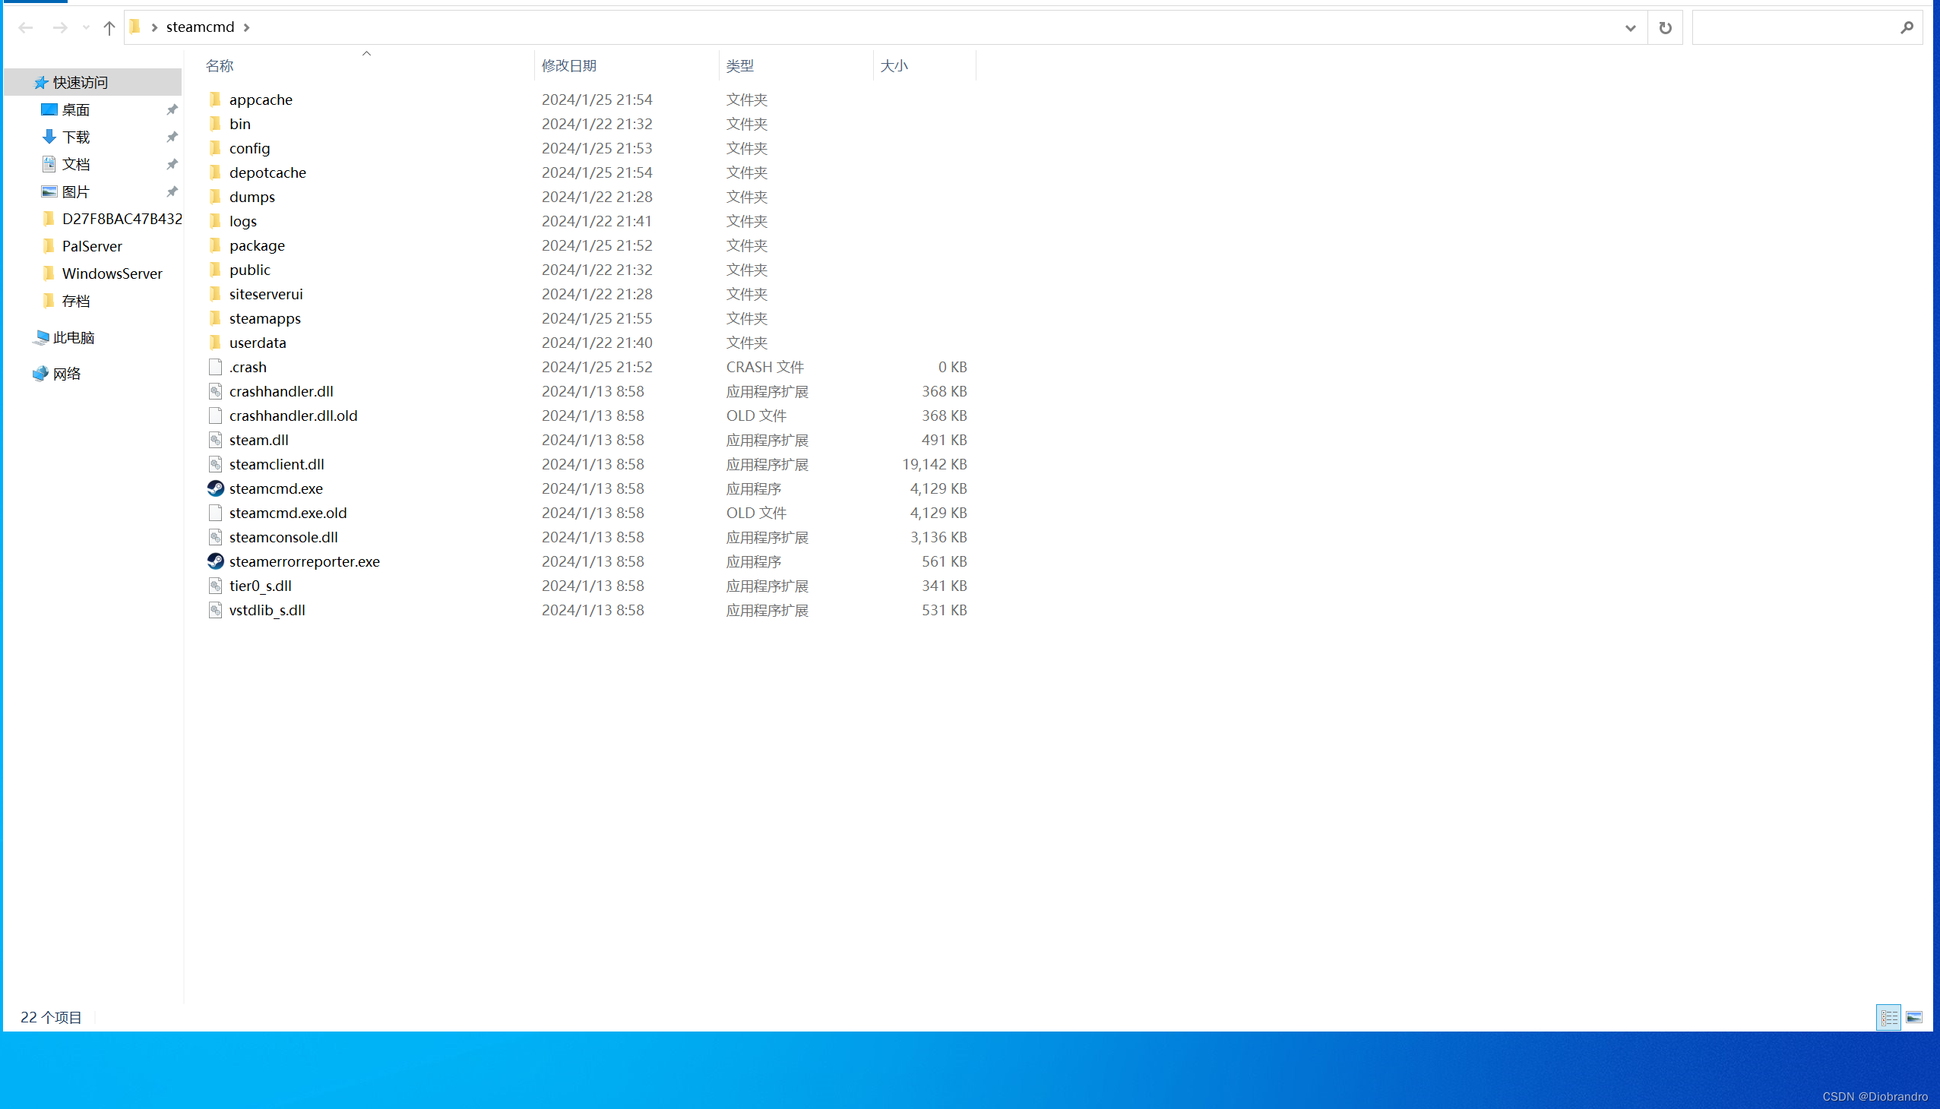Select the steamclient.dll file row

click(277, 464)
